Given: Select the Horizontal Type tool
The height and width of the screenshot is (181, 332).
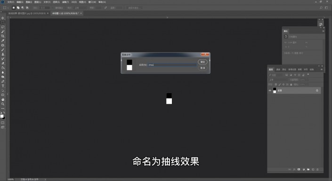Looking at the screenshot, I should [3, 86].
